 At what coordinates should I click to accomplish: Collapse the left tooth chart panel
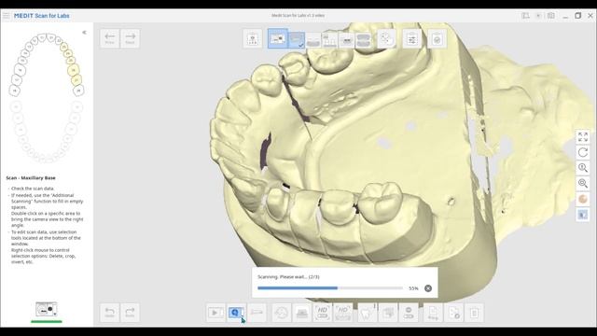pyautogui.click(x=85, y=33)
